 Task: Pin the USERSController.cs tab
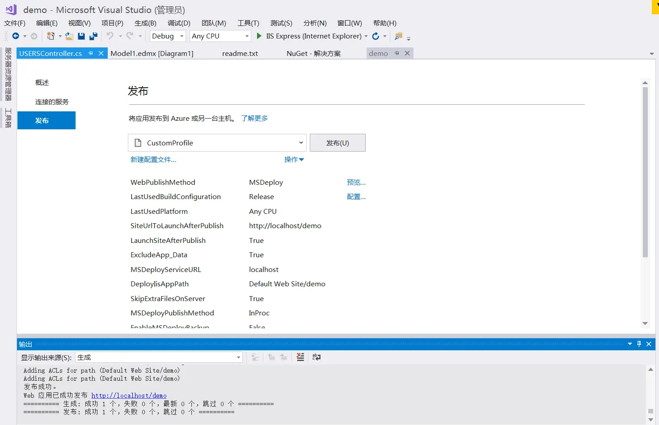[x=91, y=53]
